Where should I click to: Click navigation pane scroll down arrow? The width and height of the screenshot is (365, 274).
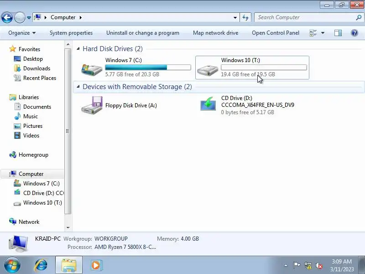pyautogui.click(x=68, y=227)
